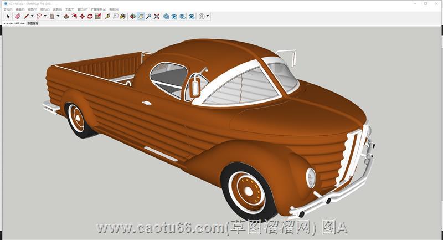Click the truck's side mirror in viewport
443x240 pixels.
(195, 86)
